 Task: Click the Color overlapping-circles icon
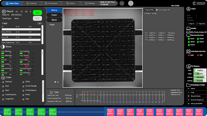3,77
